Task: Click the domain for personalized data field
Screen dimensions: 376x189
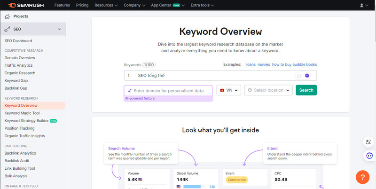Action: [x=168, y=90]
